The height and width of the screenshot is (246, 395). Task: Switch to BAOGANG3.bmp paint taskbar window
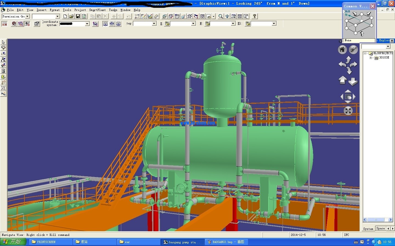point(226,242)
